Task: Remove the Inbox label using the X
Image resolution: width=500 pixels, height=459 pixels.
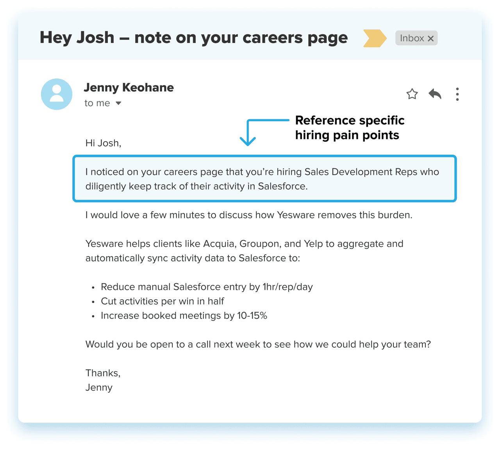Action: point(431,38)
